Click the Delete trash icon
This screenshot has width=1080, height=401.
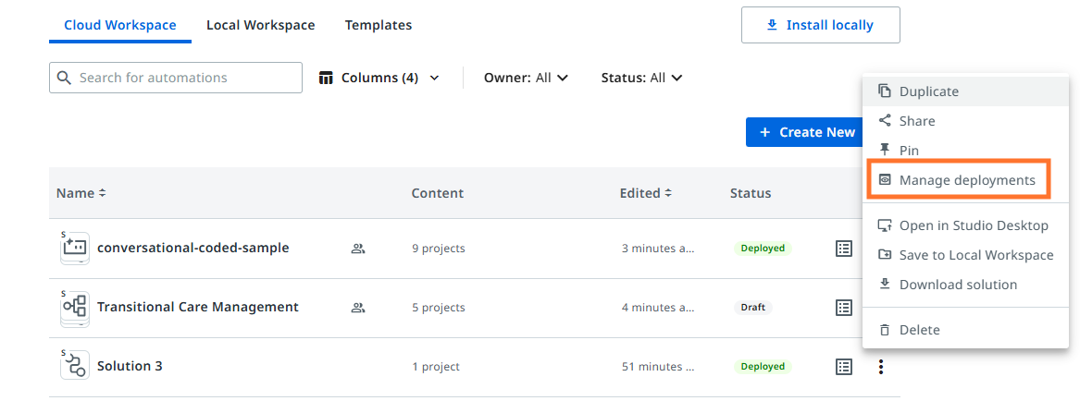(x=885, y=330)
